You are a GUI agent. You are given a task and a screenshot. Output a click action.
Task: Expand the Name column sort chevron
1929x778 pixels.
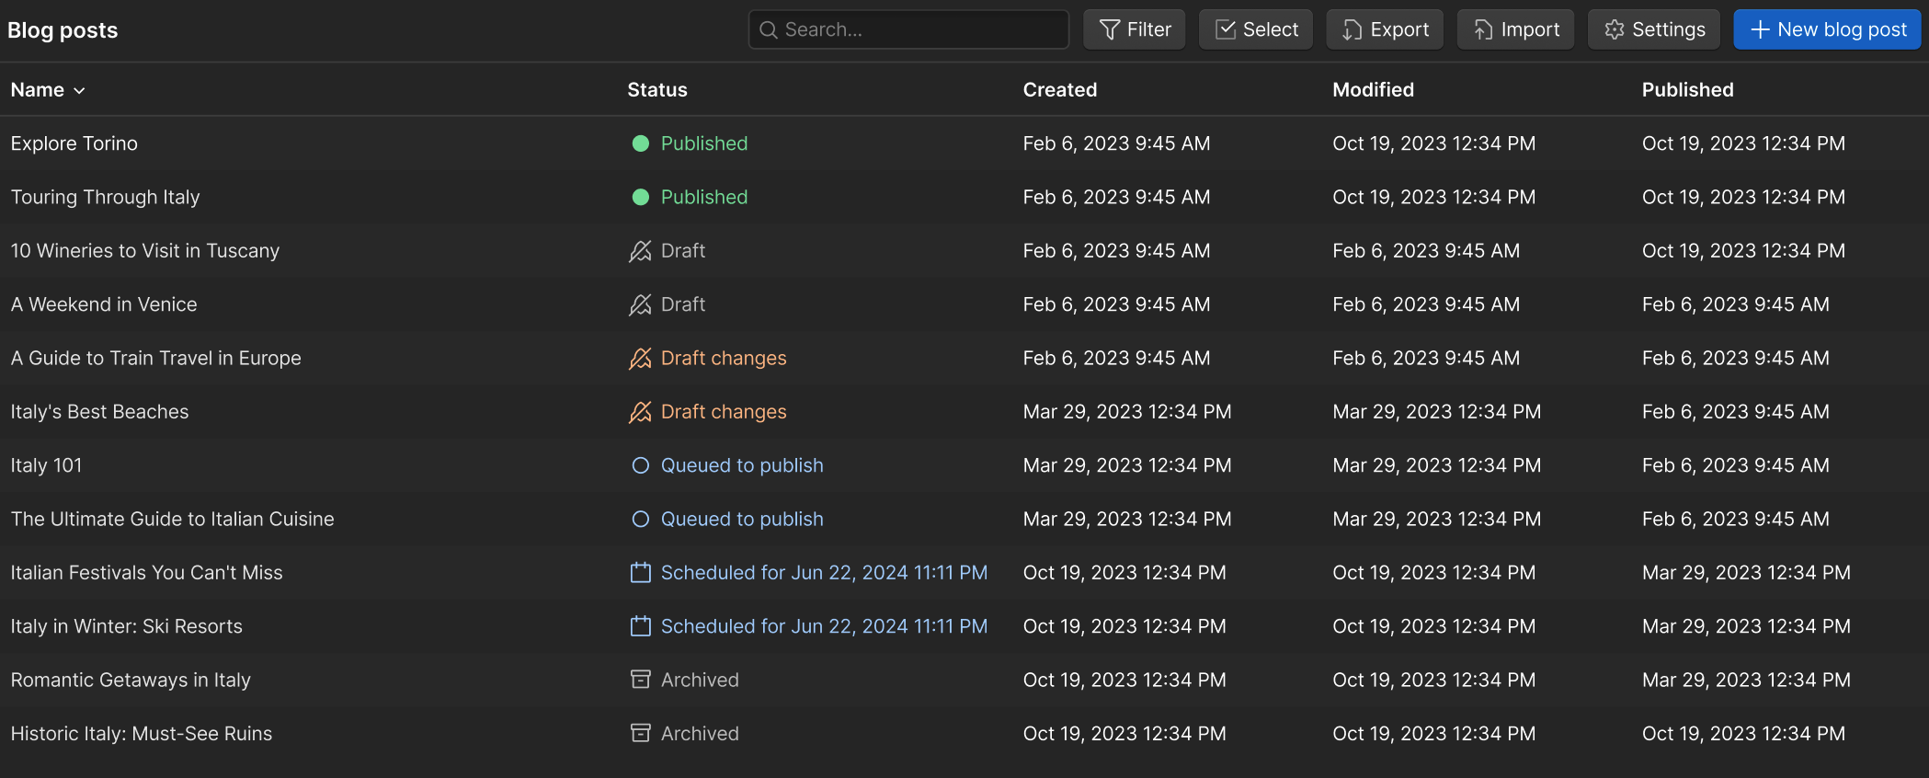[80, 90]
